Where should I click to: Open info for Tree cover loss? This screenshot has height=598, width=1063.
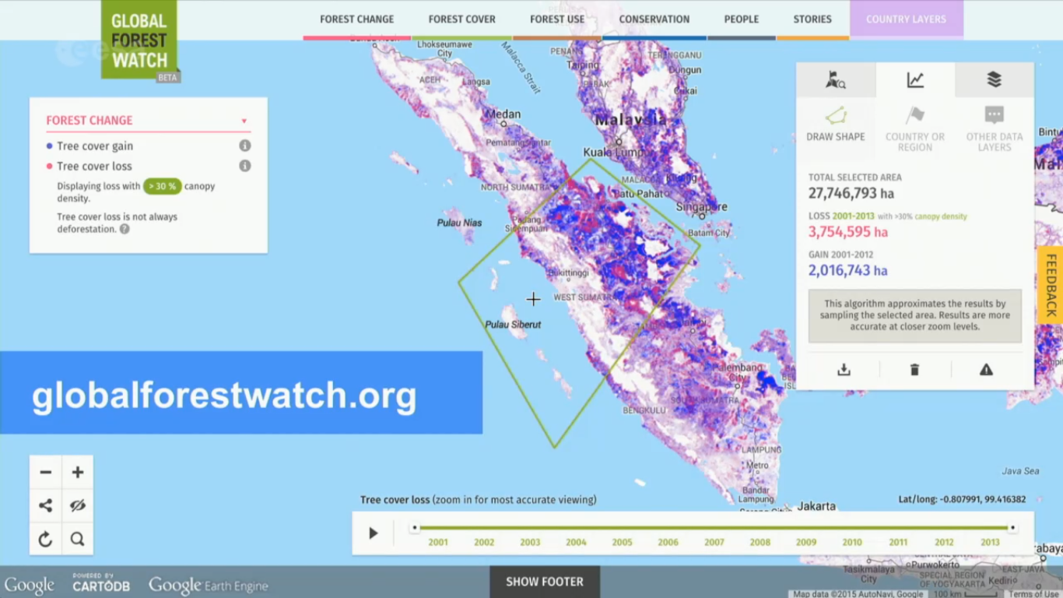coord(245,166)
